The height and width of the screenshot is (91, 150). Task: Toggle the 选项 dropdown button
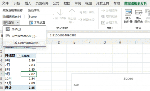(x=11, y=22)
